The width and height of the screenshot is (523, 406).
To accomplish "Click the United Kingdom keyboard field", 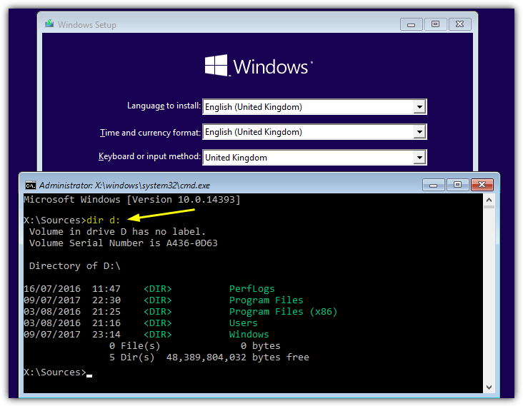I will click(314, 157).
